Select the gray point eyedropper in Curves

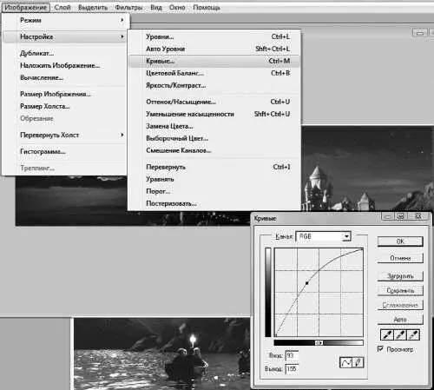click(400, 334)
